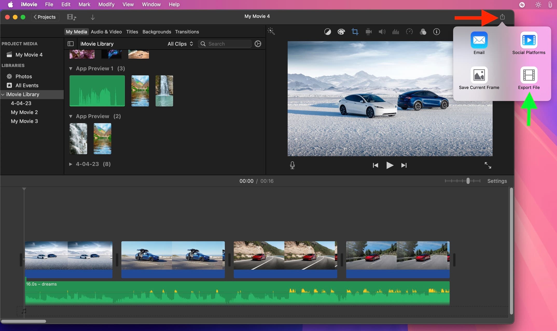Select the Crop tool above the preview
557x331 pixels.
pos(355,31)
